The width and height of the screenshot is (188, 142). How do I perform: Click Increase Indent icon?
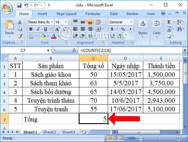click(x=83, y=36)
